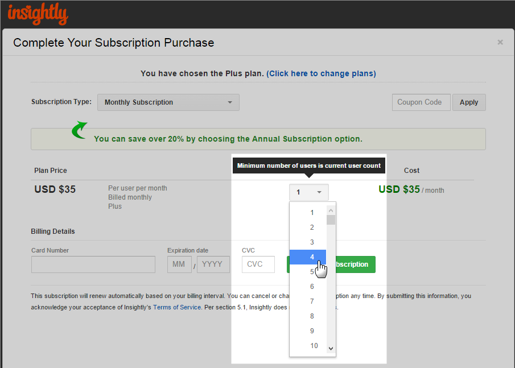515x368 pixels.
Task: Click the 'USD $35 / month' cost text
Action: click(x=411, y=190)
